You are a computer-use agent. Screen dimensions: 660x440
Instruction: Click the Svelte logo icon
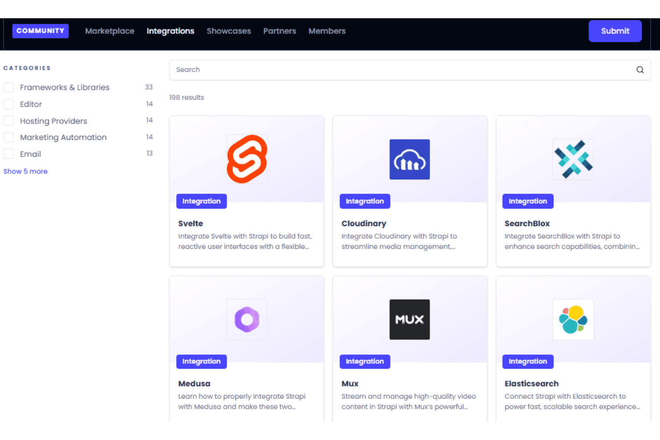point(247,159)
